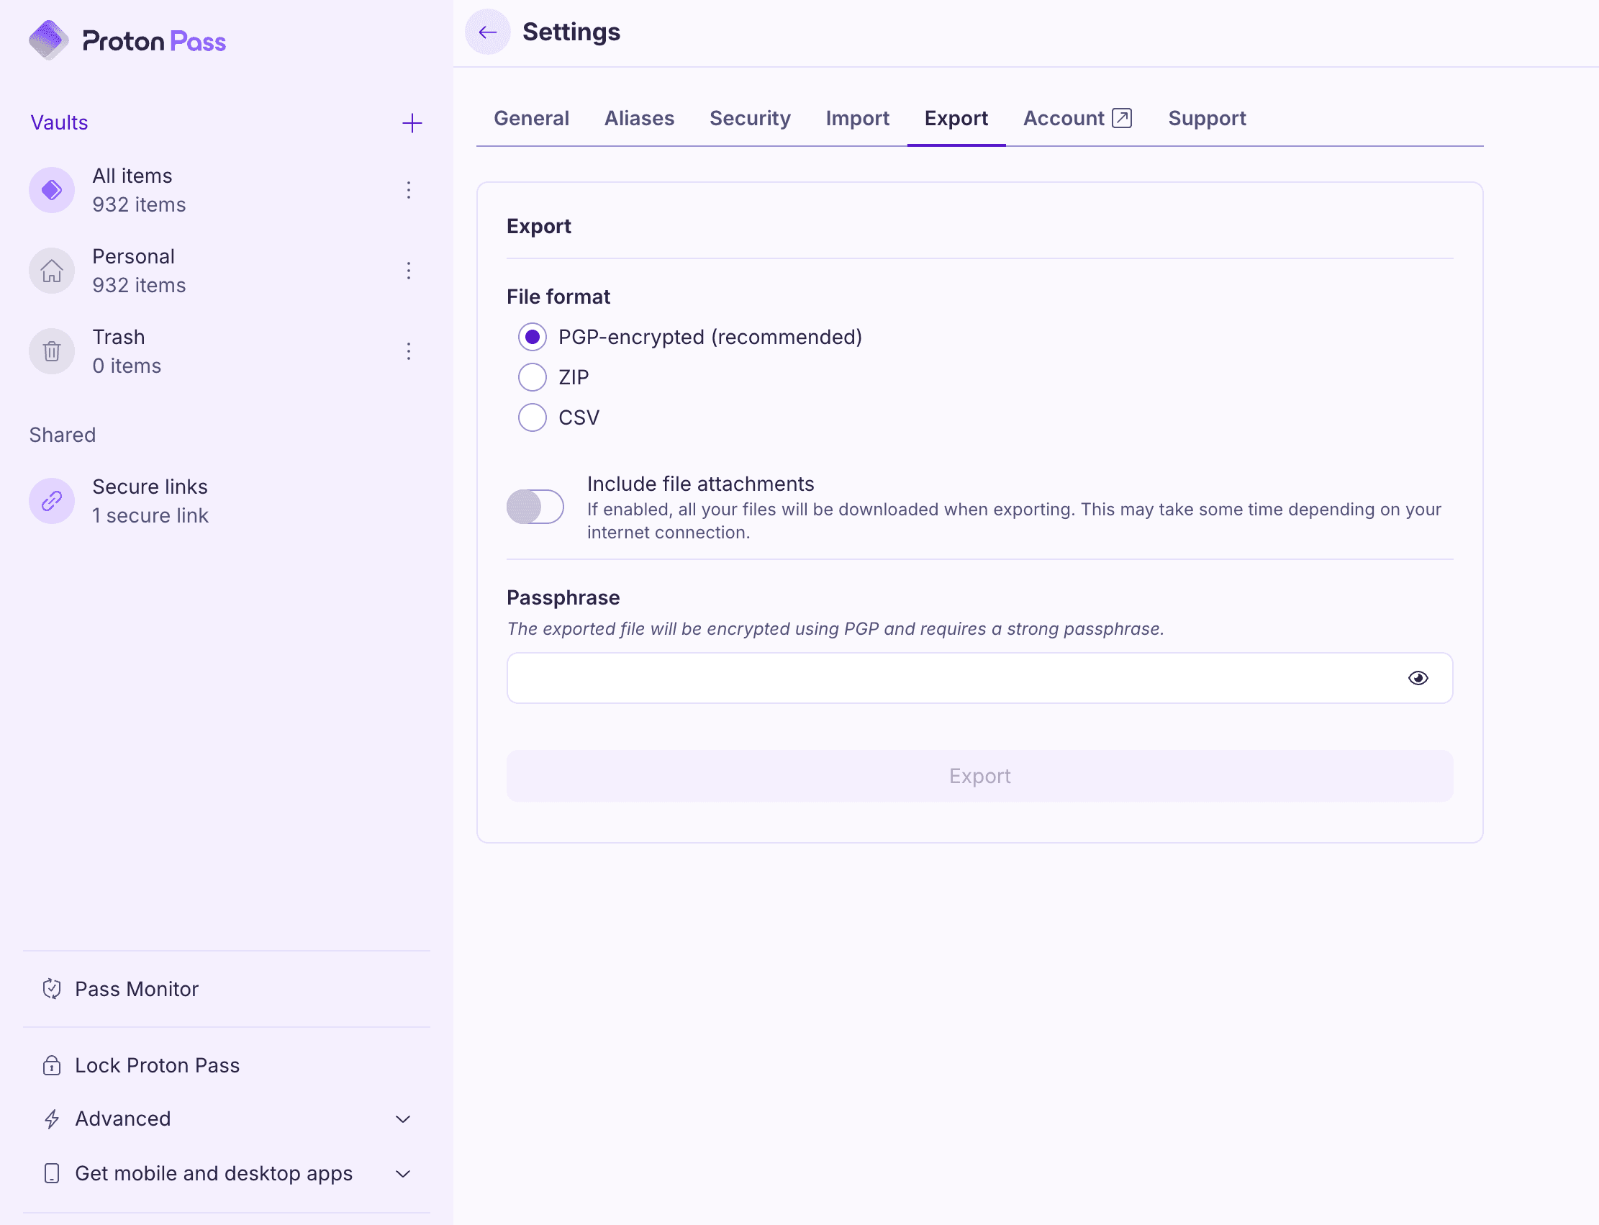The height and width of the screenshot is (1225, 1599).
Task: Select the ZIP file format
Action: tap(533, 377)
